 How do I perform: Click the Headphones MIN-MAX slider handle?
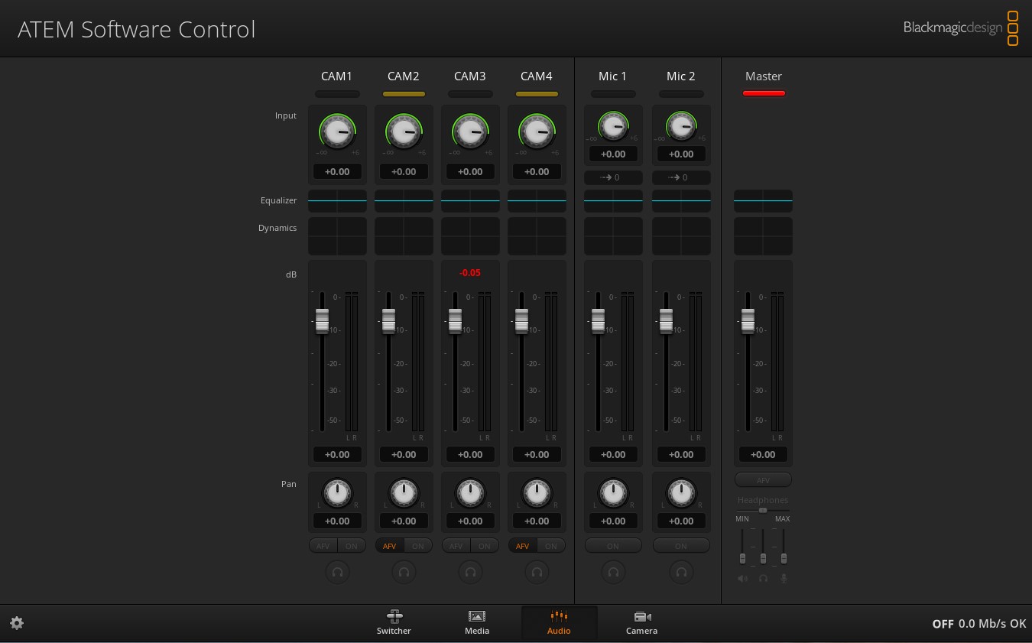pos(763,510)
